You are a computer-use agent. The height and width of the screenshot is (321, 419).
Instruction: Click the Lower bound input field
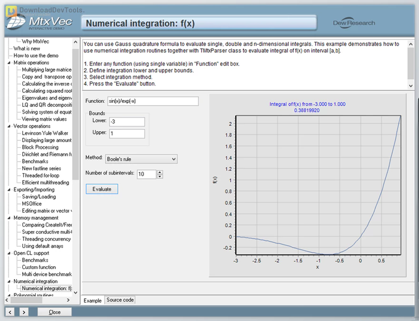pos(127,121)
